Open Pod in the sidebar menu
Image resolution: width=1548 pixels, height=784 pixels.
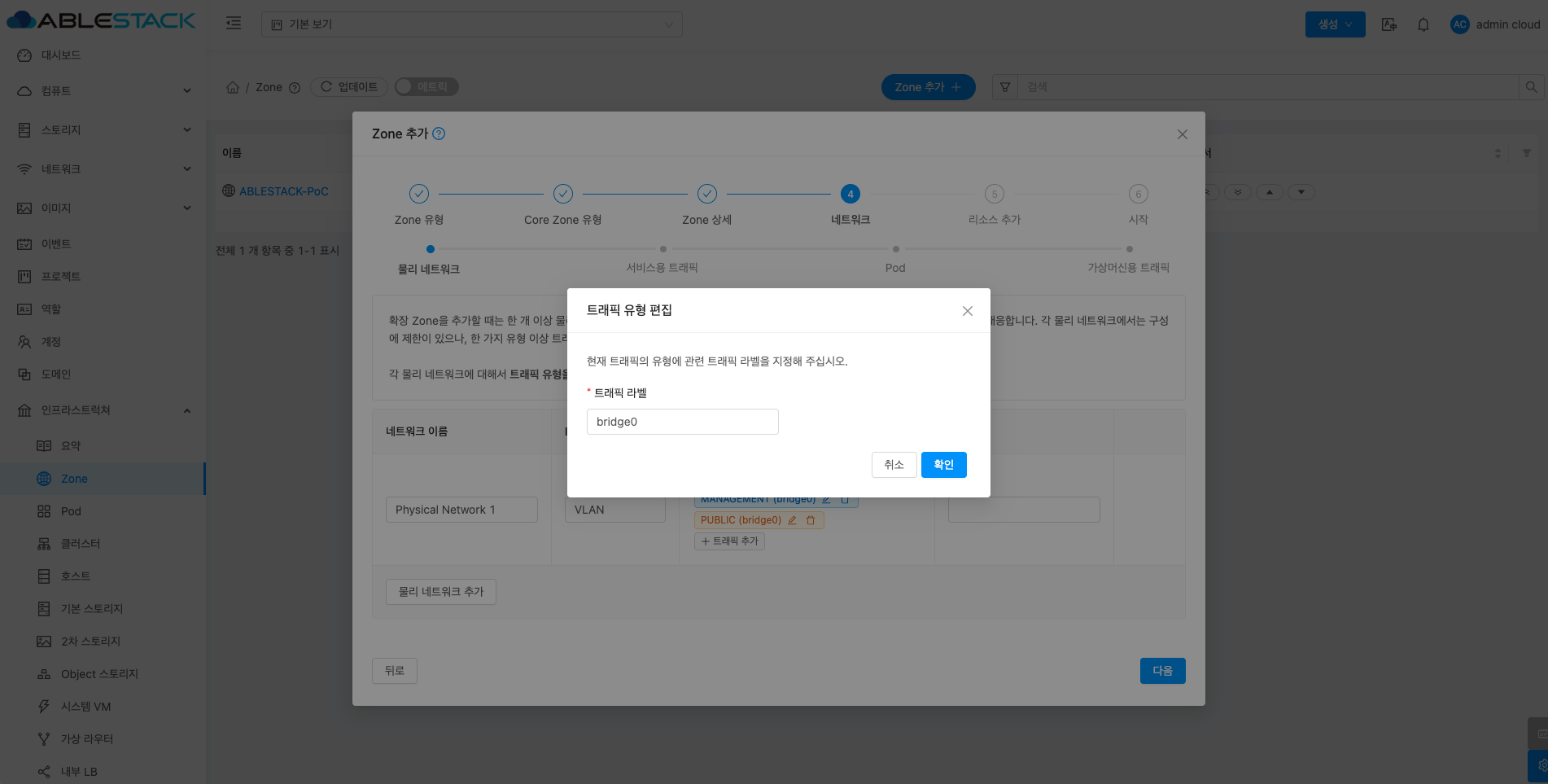(103, 511)
